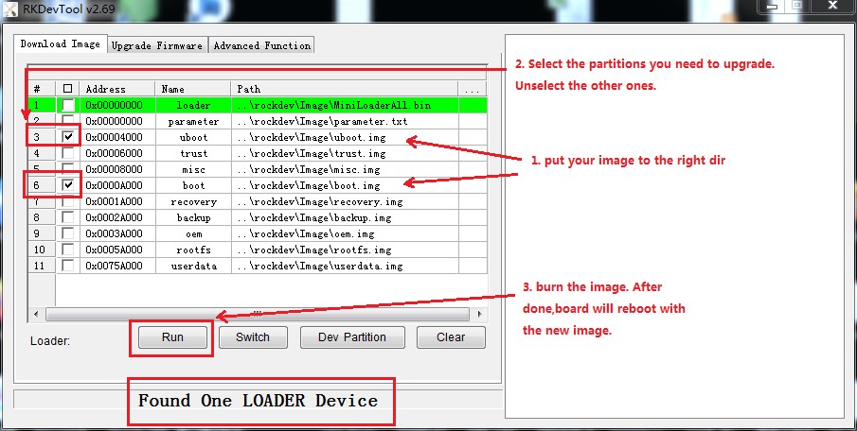Screen dimensions: 857x431
Task: Open the Upgrade Firmware tab
Action: click(x=157, y=45)
